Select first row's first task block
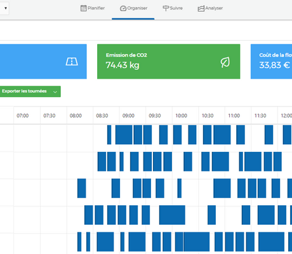 click(109, 135)
